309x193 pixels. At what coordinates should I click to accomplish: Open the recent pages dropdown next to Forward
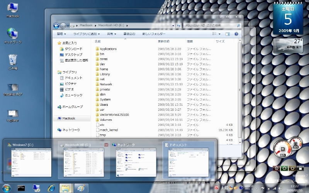[68, 26]
